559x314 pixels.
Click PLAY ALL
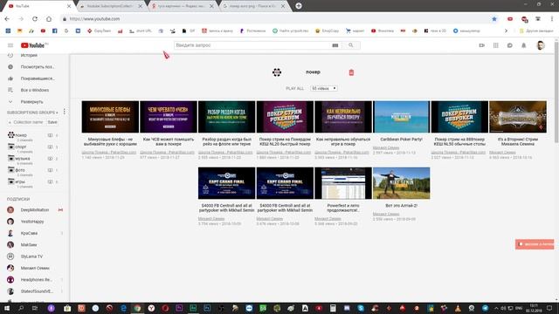tap(295, 88)
